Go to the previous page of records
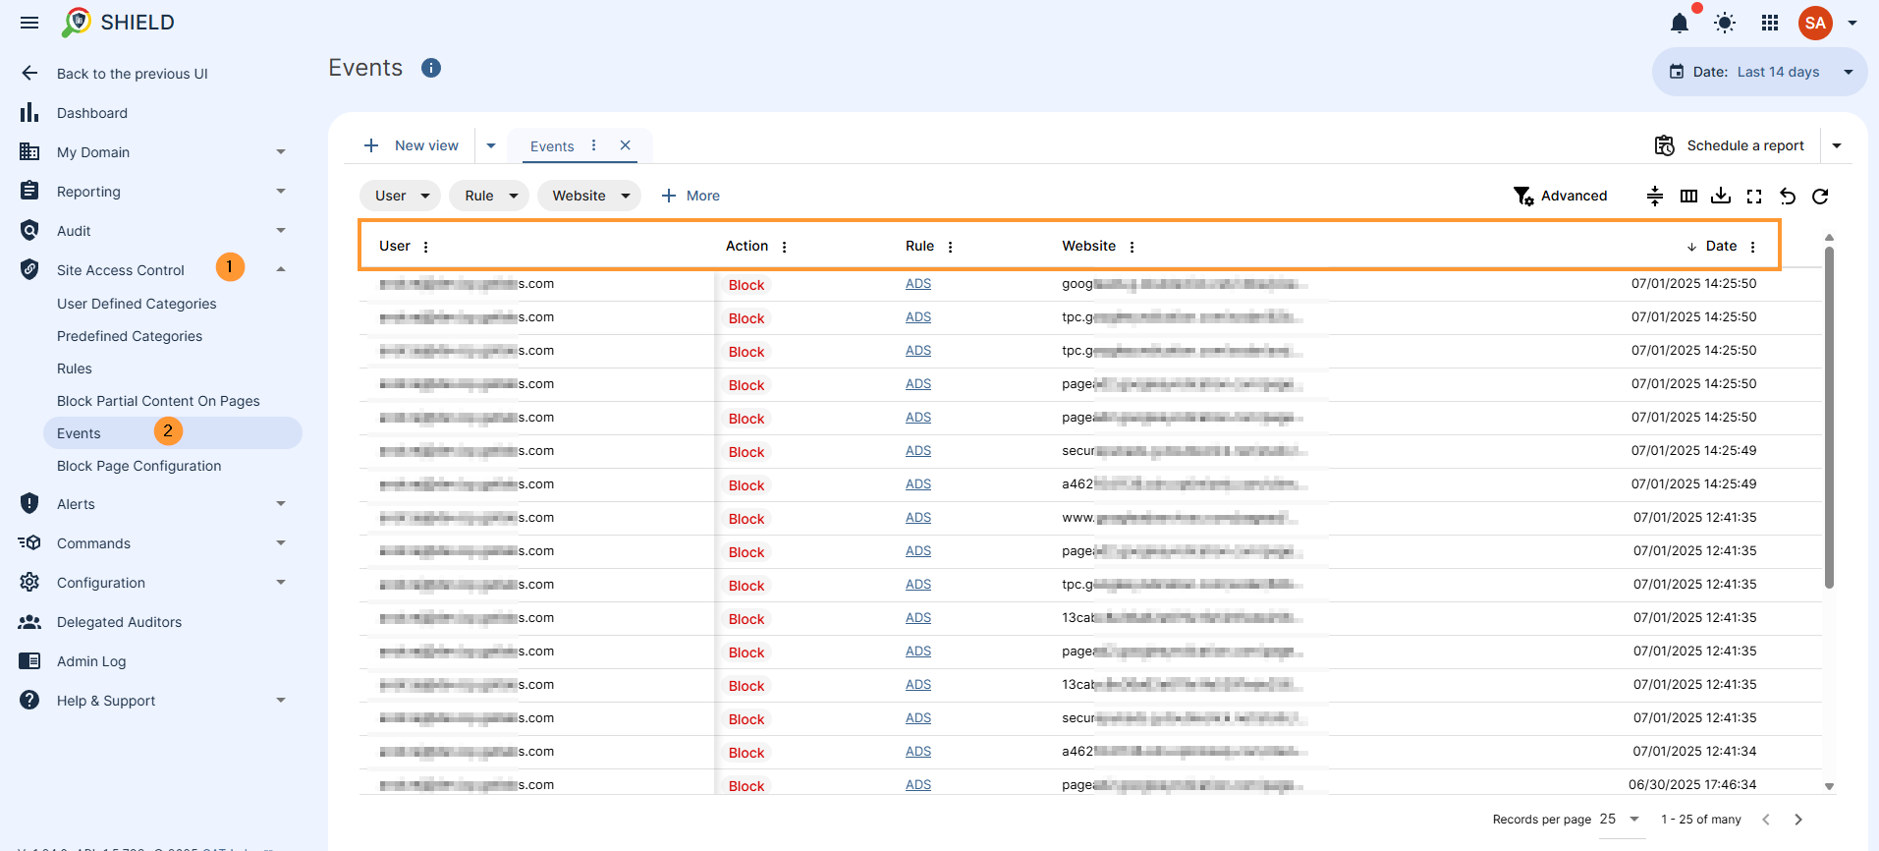 pyautogui.click(x=1766, y=819)
